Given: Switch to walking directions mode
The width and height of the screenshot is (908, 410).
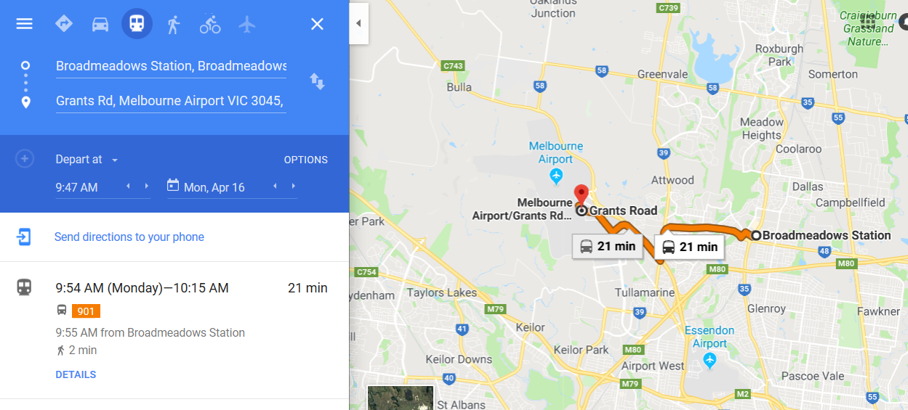Looking at the screenshot, I should pos(173,24).
